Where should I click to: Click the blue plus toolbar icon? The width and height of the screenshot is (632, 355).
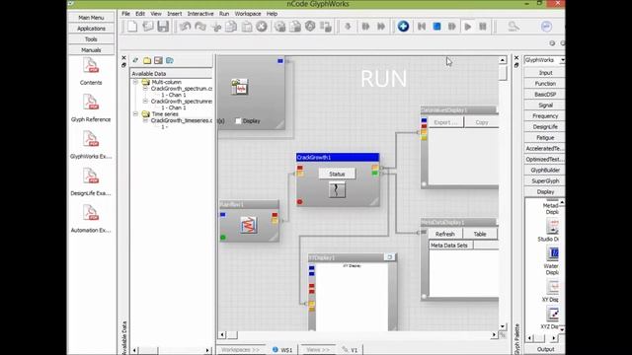(x=403, y=27)
